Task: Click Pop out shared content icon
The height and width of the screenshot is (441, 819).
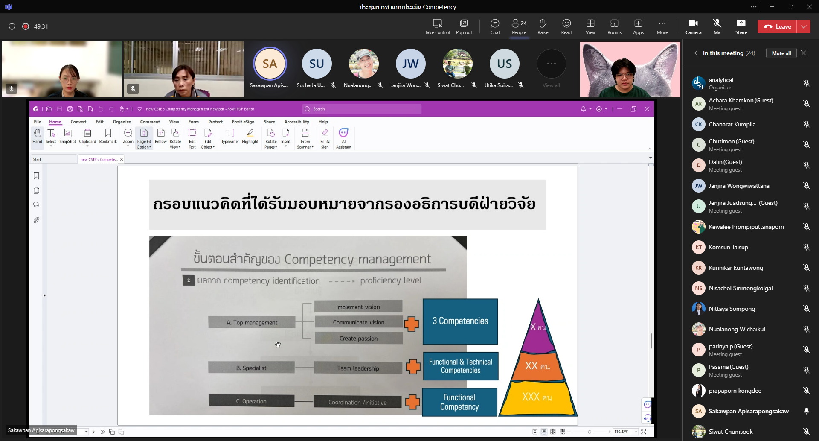Action: [x=464, y=26]
